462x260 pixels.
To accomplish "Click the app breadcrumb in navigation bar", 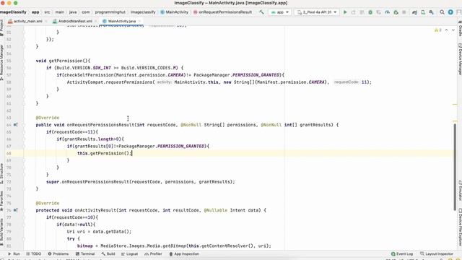I will point(35,12).
